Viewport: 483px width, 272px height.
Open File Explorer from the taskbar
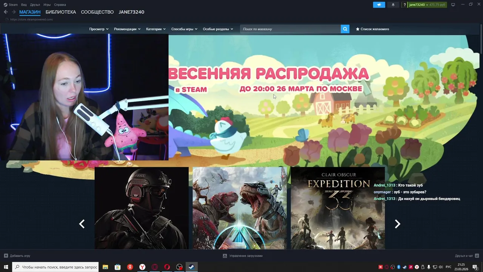pyautogui.click(x=105, y=267)
